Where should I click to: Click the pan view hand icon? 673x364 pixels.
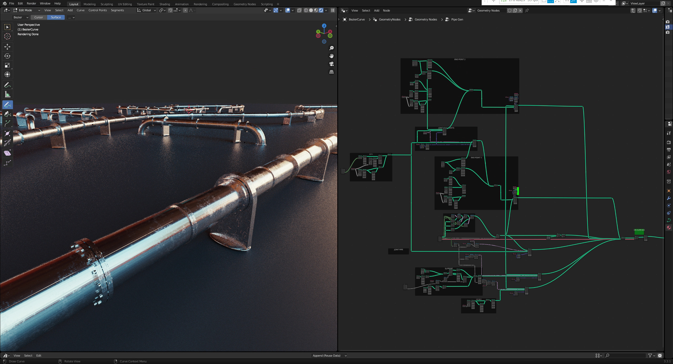pos(332,56)
